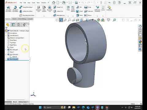Select Top Plane in feature tree
The width and height of the screenshot is (147, 110).
tap(12, 42)
